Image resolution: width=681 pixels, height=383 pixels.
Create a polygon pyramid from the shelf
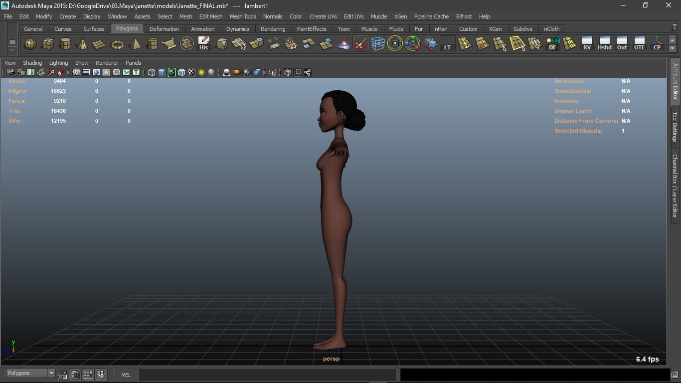click(x=135, y=44)
